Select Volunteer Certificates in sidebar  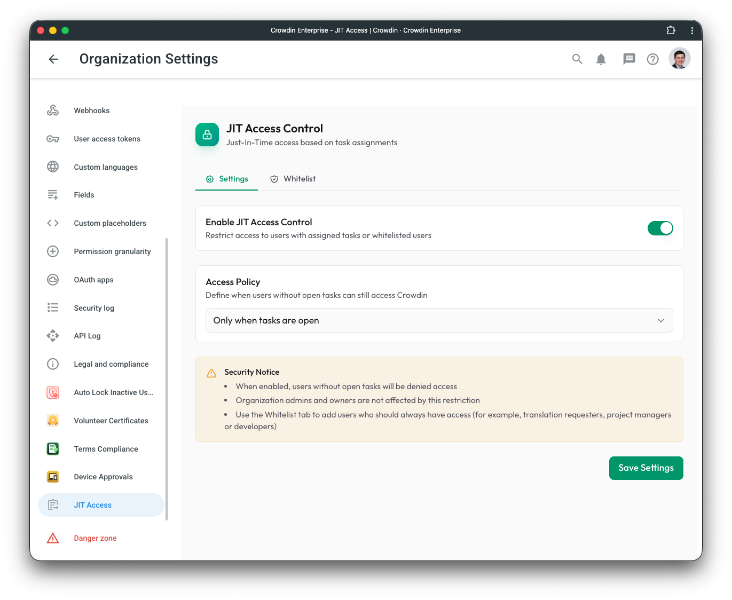coord(111,421)
